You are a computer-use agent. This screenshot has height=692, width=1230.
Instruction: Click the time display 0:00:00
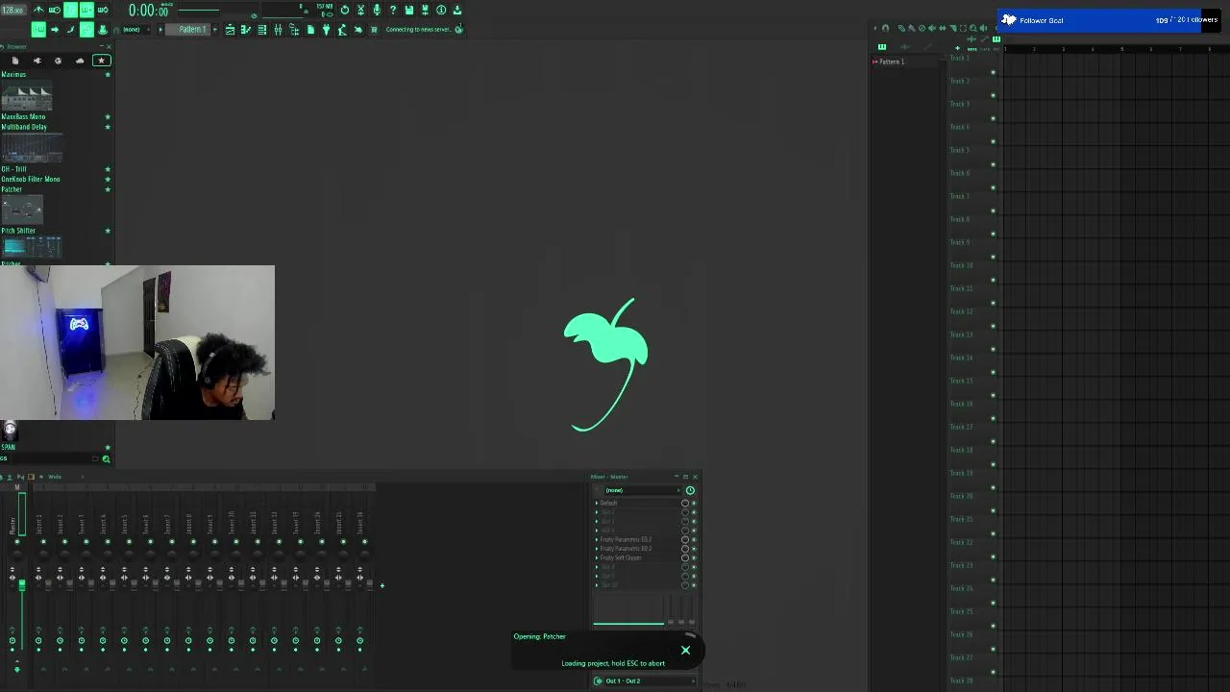(x=149, y=11)
